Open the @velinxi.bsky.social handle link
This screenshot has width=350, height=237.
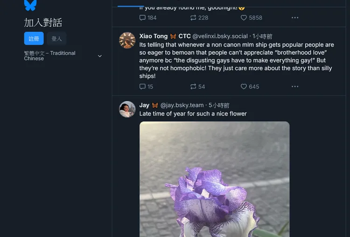[220, 36]
